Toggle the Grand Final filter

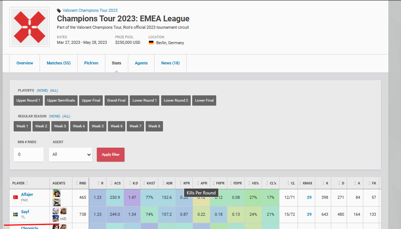click(116, 101)
